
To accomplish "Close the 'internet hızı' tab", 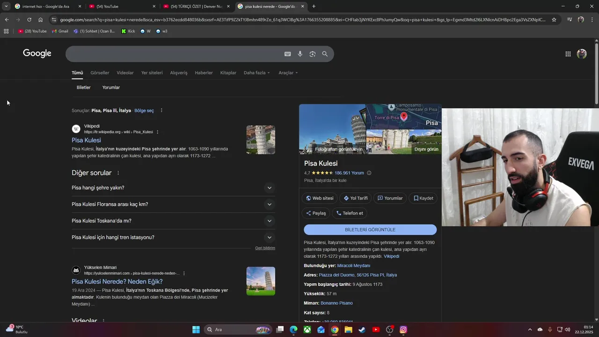I will coord(80,6).
